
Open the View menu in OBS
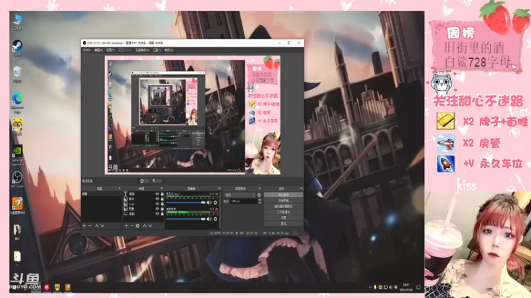(110, 50)
